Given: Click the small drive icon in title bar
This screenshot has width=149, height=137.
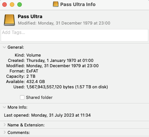Looking at the screenshot, I should [56, 4].
